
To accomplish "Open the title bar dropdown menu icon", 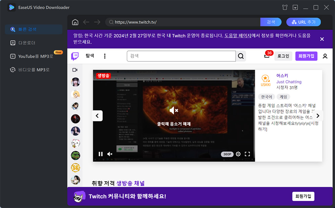I will 295,7.
